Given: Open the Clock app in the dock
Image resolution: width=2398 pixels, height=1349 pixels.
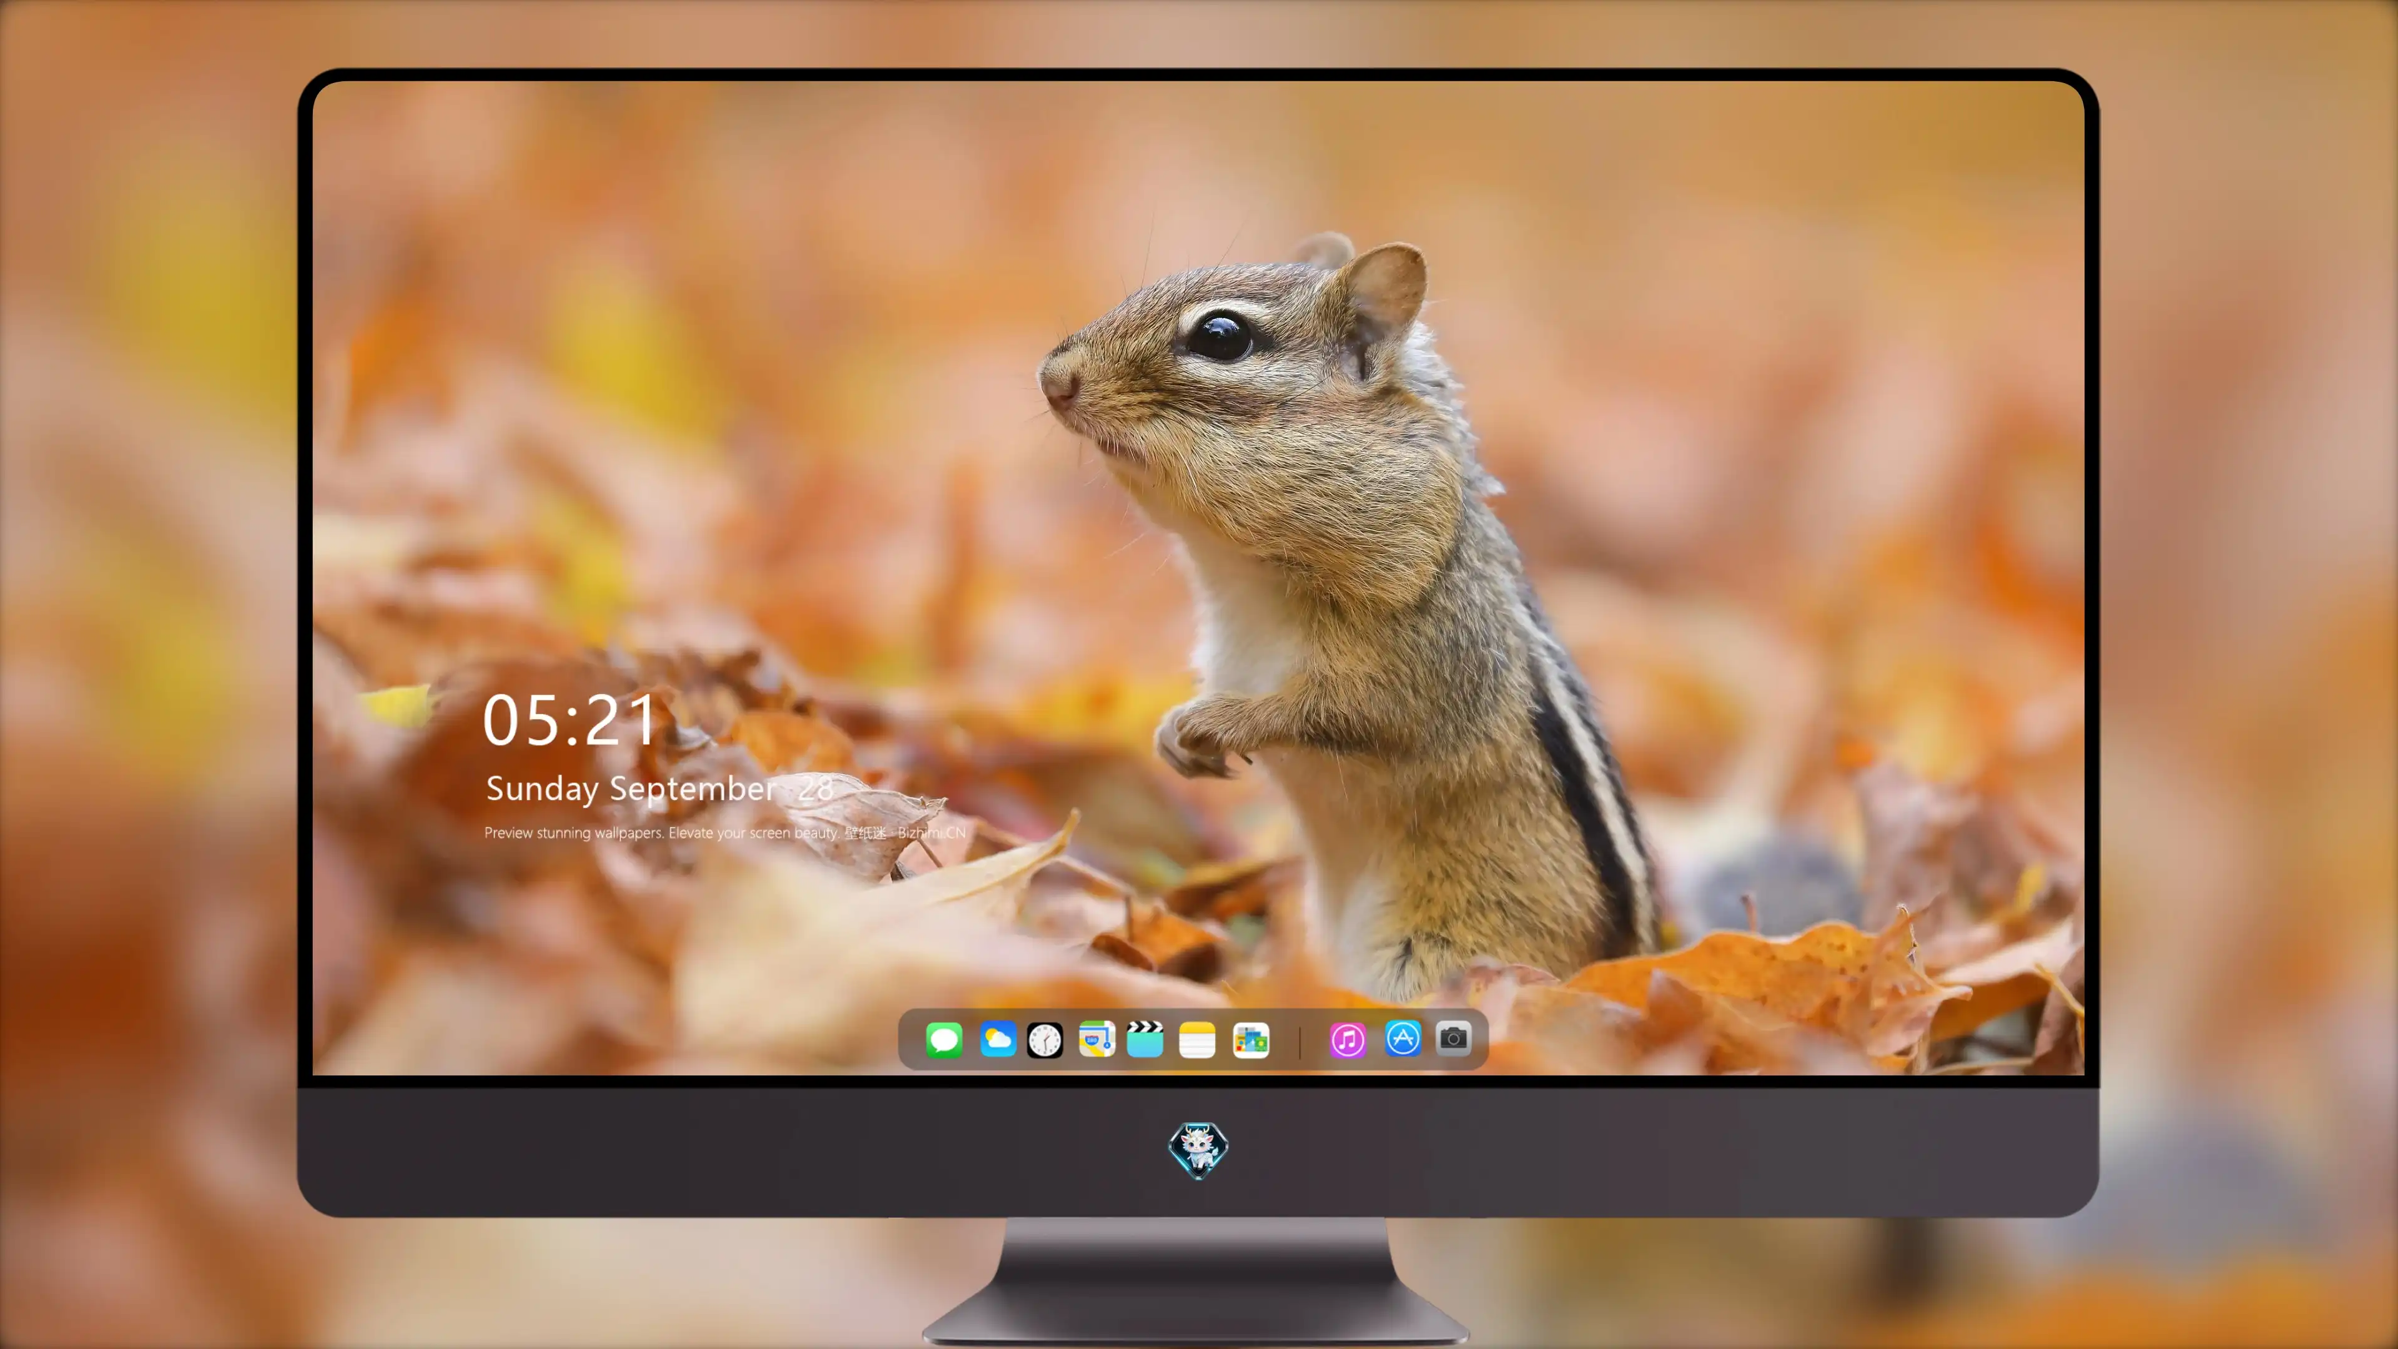Looking at the screenshot, I should (x=1045, y=1040).
